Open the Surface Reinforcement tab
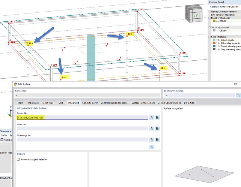The height and width of the screenshot is (187, 241). tap(143, 103)
